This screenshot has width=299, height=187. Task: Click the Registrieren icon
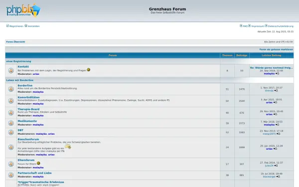point(7,25)
